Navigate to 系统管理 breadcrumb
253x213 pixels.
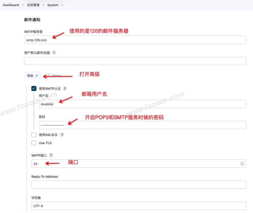pos(33,5)
